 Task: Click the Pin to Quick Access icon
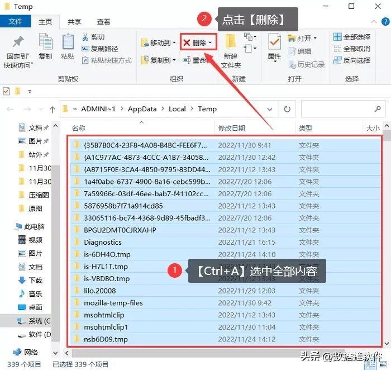(x=18, y=41)
